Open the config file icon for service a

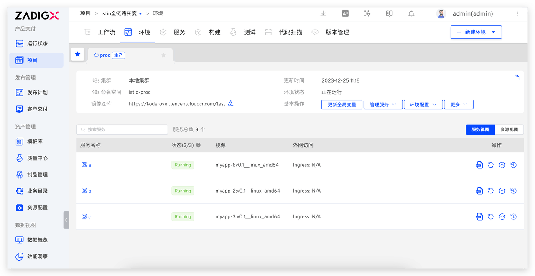click(479, 165)
